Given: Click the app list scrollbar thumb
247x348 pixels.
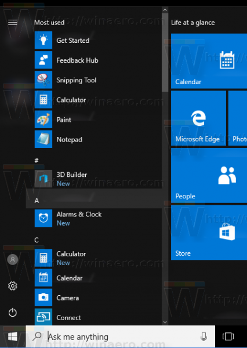Looking at the screenshot, I should [165, 52].
